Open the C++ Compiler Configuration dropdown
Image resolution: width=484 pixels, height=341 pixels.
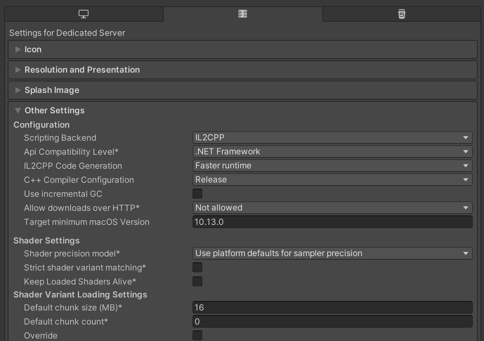[332, 180]
